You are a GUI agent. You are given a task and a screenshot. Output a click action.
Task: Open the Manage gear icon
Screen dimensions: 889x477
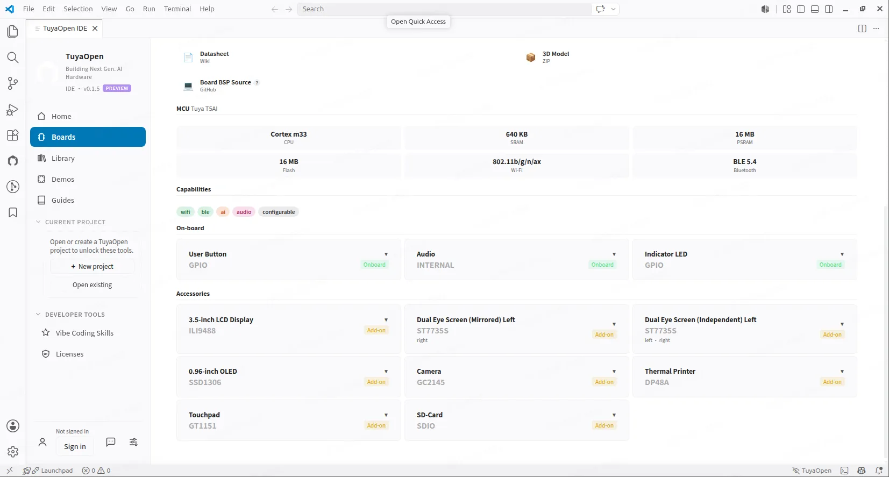coord(13,452)
